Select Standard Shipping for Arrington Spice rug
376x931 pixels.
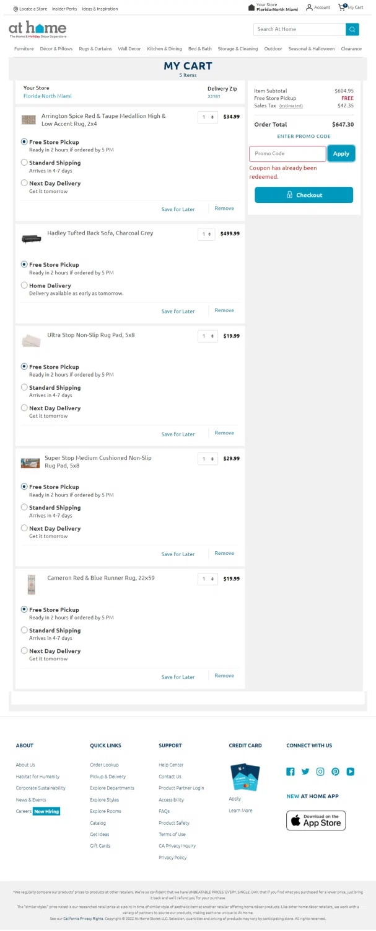(x=24, y=162)
